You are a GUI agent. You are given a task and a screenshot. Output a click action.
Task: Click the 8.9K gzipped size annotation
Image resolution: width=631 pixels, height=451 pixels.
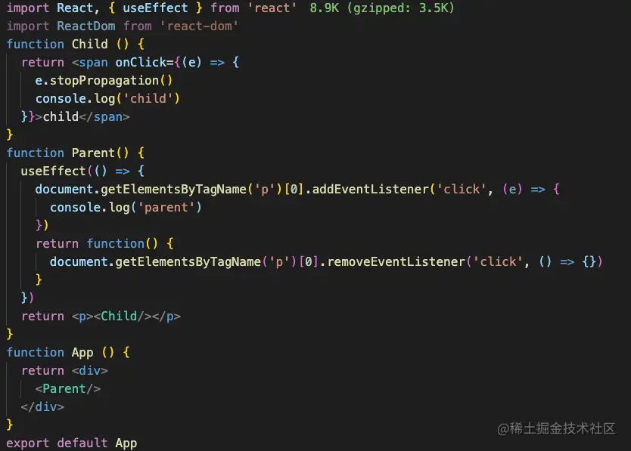tap(382, 8)
